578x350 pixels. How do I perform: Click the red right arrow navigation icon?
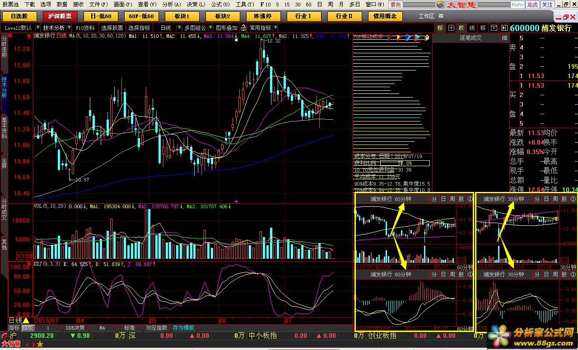tap(33, 345)
